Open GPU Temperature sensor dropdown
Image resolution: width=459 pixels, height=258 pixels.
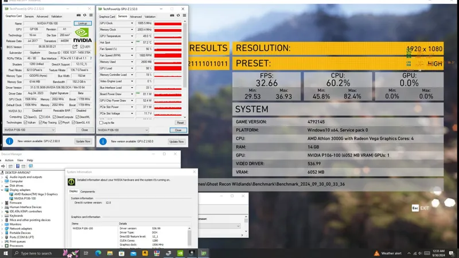click(132, 36)
